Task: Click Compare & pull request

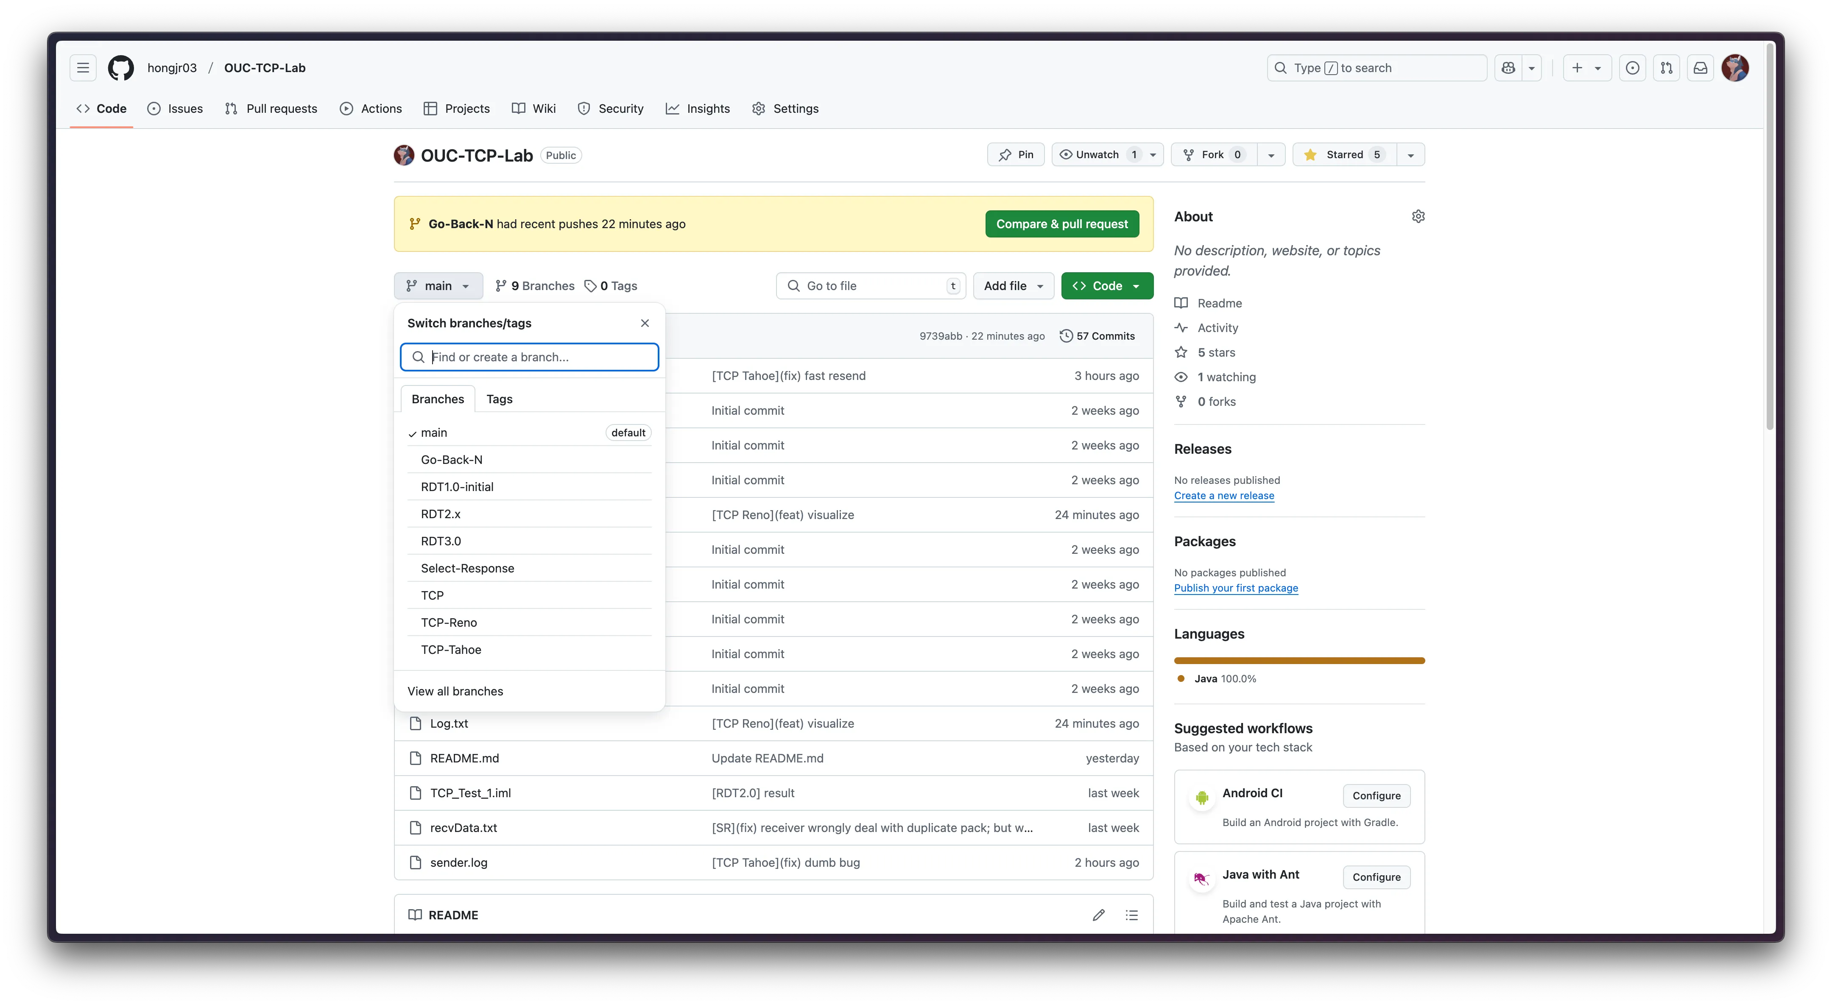Action: [x=1062, y=223]
